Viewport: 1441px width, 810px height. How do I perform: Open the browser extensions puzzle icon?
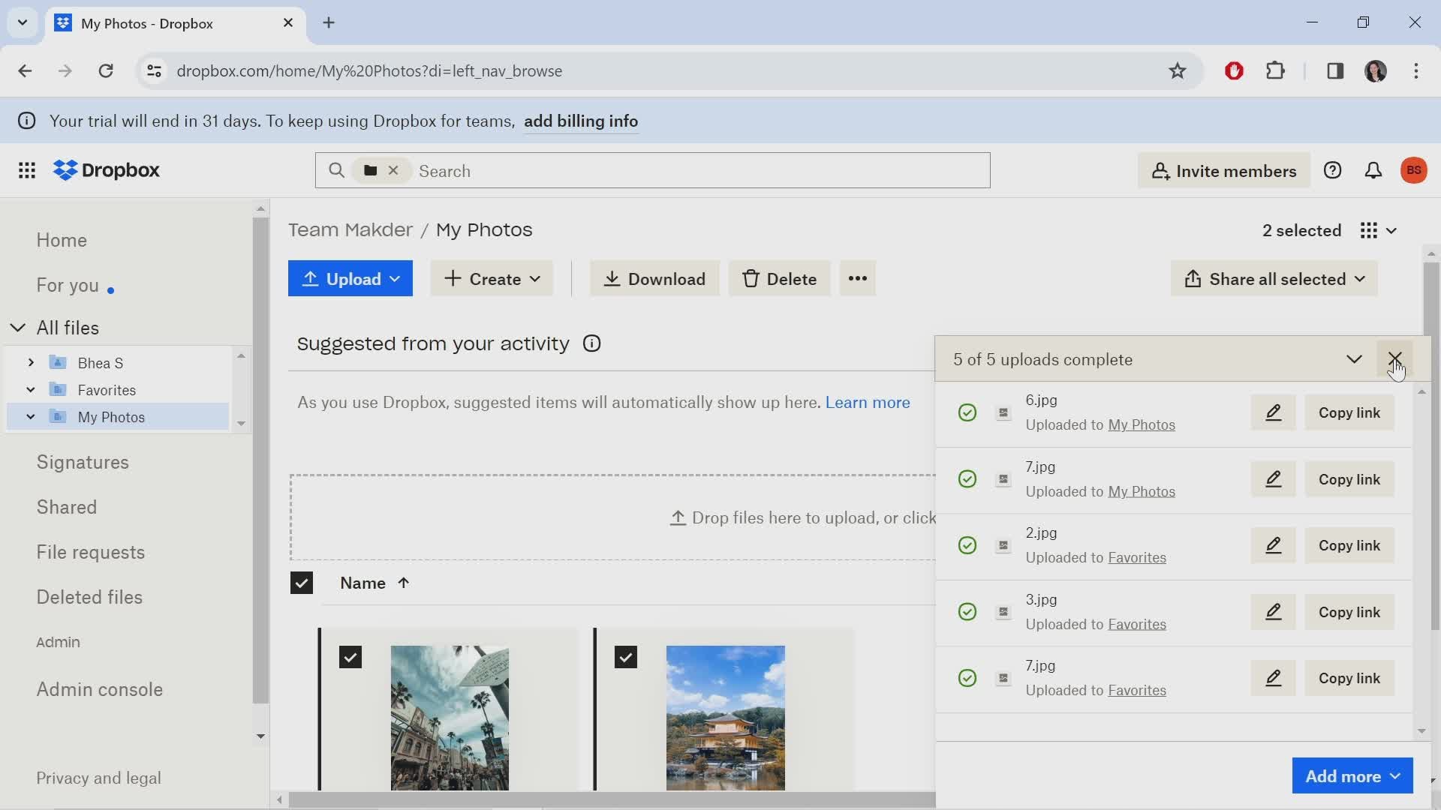[x=1275, y=70]
